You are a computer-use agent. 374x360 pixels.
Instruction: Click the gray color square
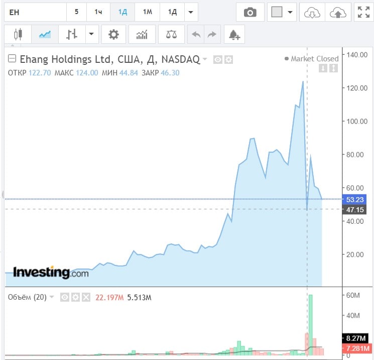277,12
